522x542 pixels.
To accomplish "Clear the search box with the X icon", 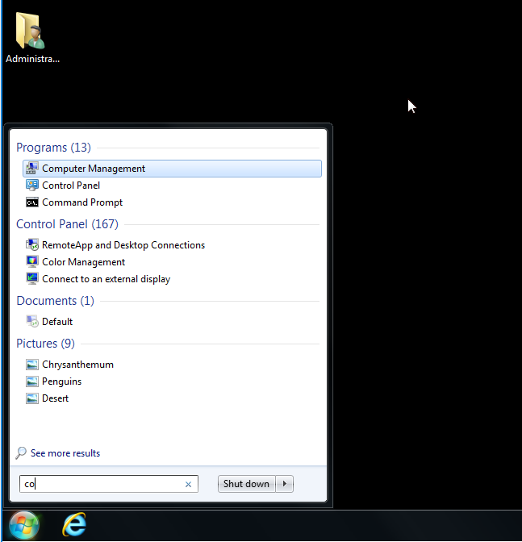I will pos(188,484).
